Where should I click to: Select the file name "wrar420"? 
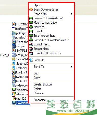pyautogui.click(x=21, y=99)
